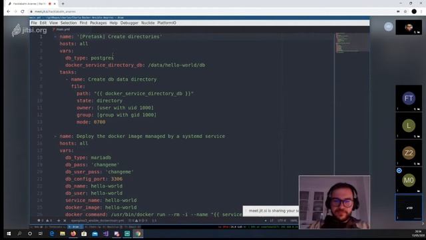This screenshot has height=240, width=426.
Task: Click the 'service_name: hello-world' line
Action: click(x=101, y=200)
